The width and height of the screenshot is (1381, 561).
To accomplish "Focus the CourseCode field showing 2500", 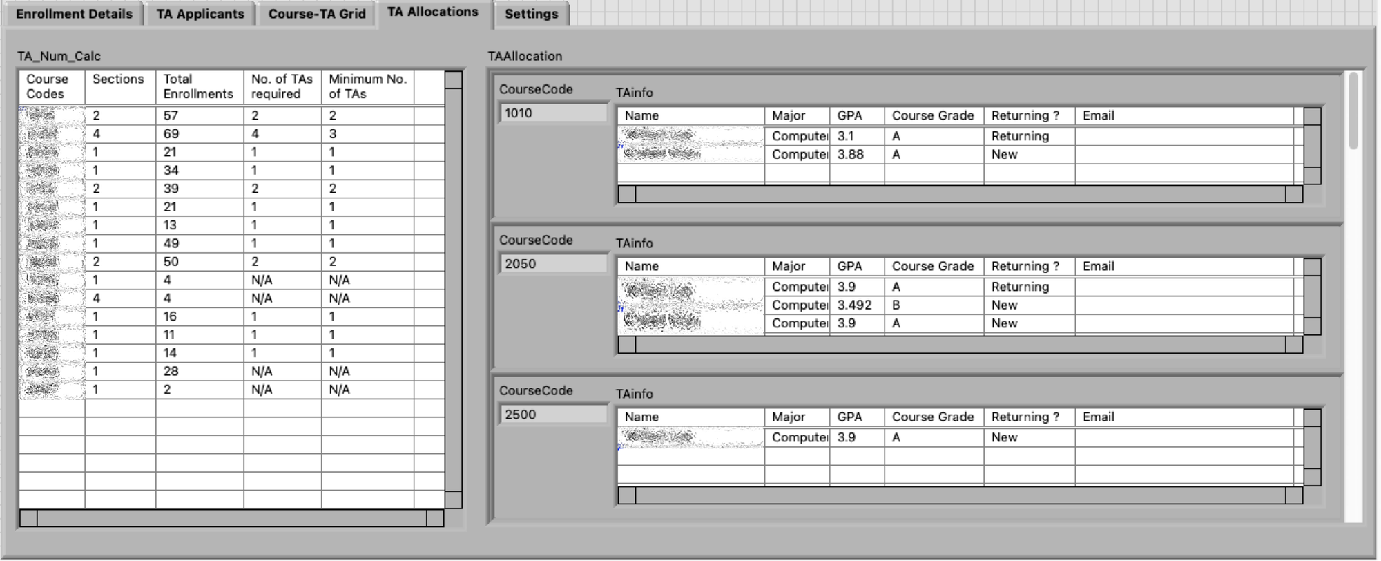I will 552,415.
